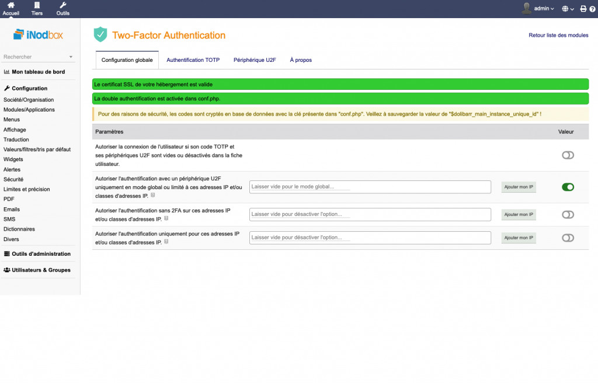598x383 pixels.
Task: Click info icon after uniquement pour ces adresses
Action: (x=166, y=242)
